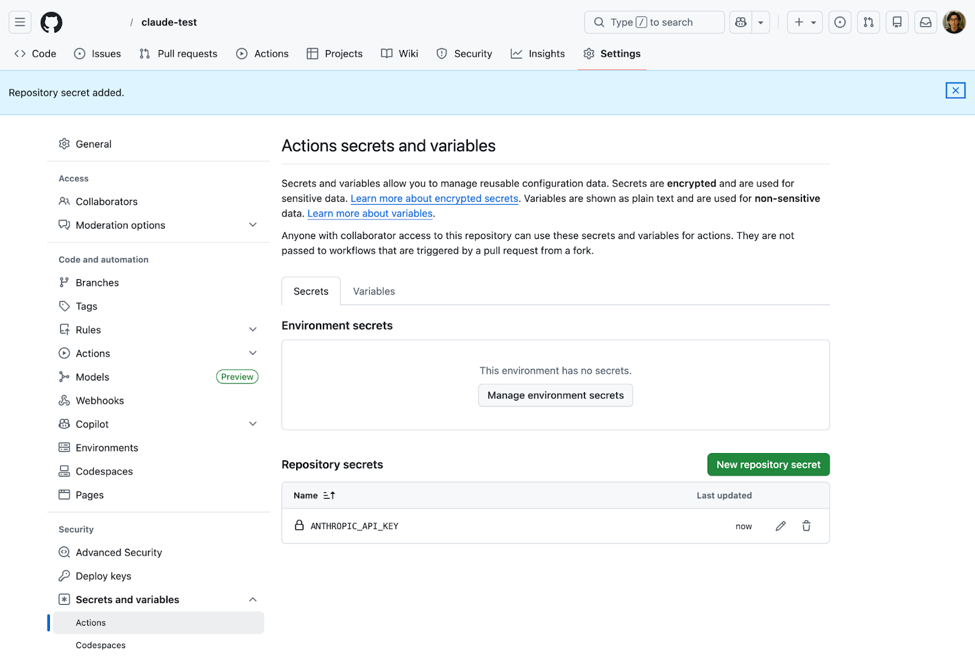Viewport: 975px width, 664px height.
Task: Collapse the Secrets and variables section
Action: (x=253, y=600)
